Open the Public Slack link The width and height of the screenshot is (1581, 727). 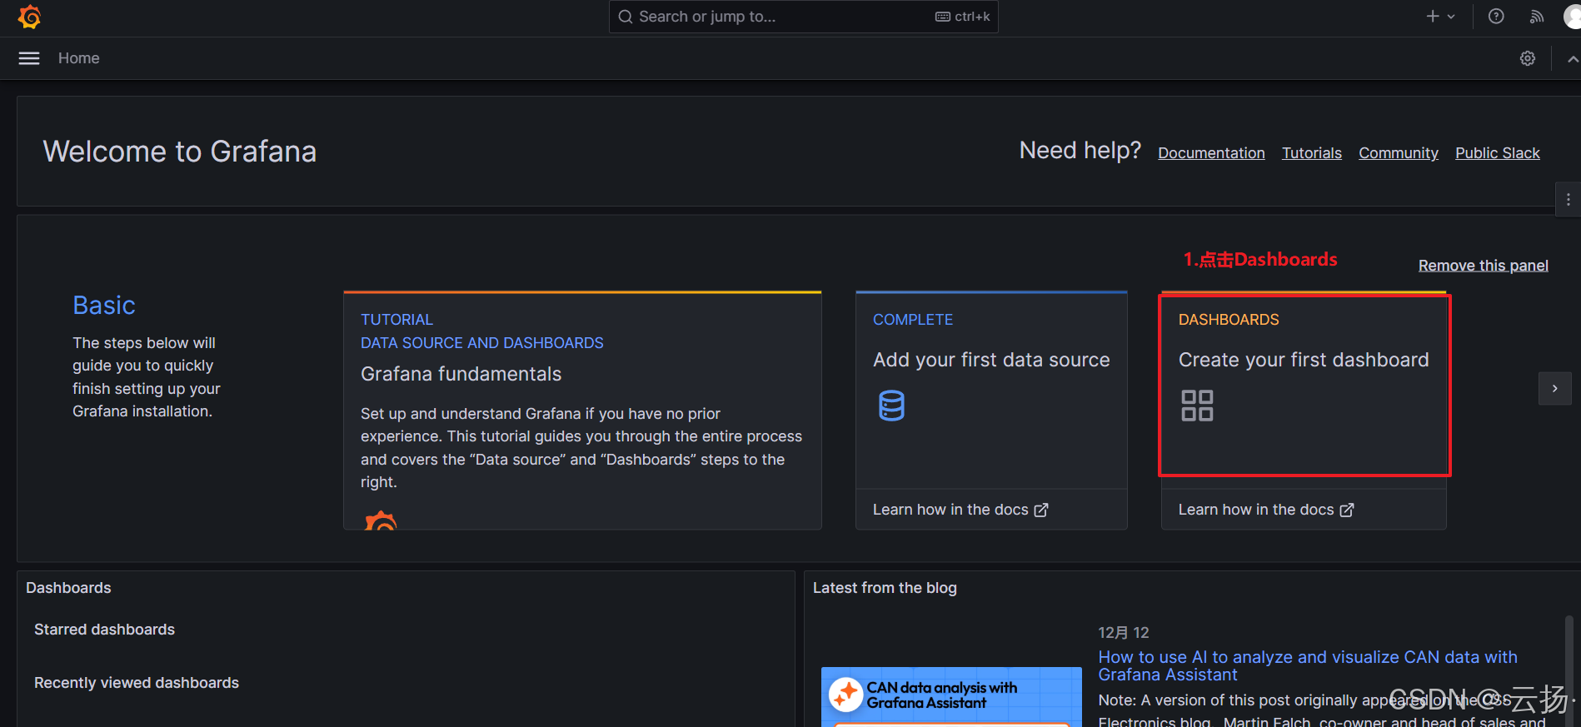click(x=1498, y=153)
